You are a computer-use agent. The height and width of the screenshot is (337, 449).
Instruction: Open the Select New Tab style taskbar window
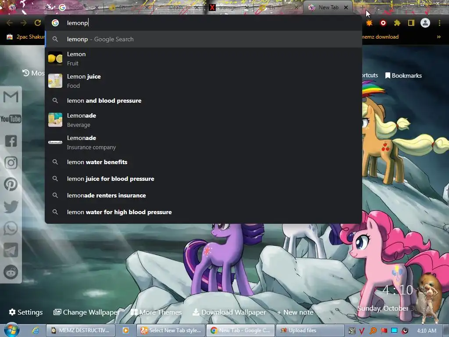[x=171, y=330]
